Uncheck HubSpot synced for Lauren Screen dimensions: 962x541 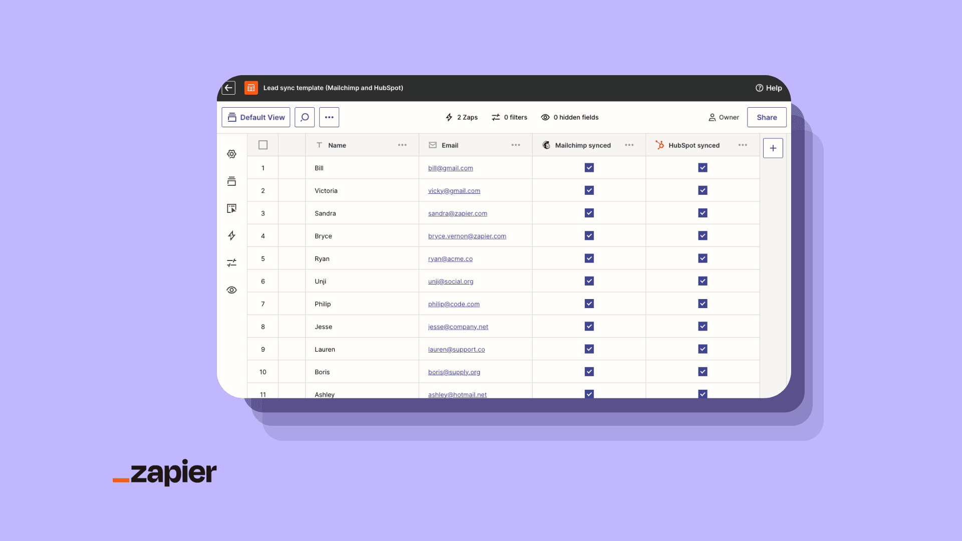(702, 349)
